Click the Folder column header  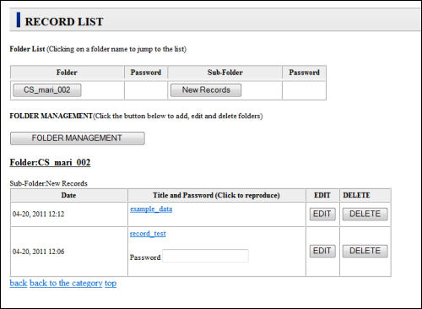coord(67,73)
